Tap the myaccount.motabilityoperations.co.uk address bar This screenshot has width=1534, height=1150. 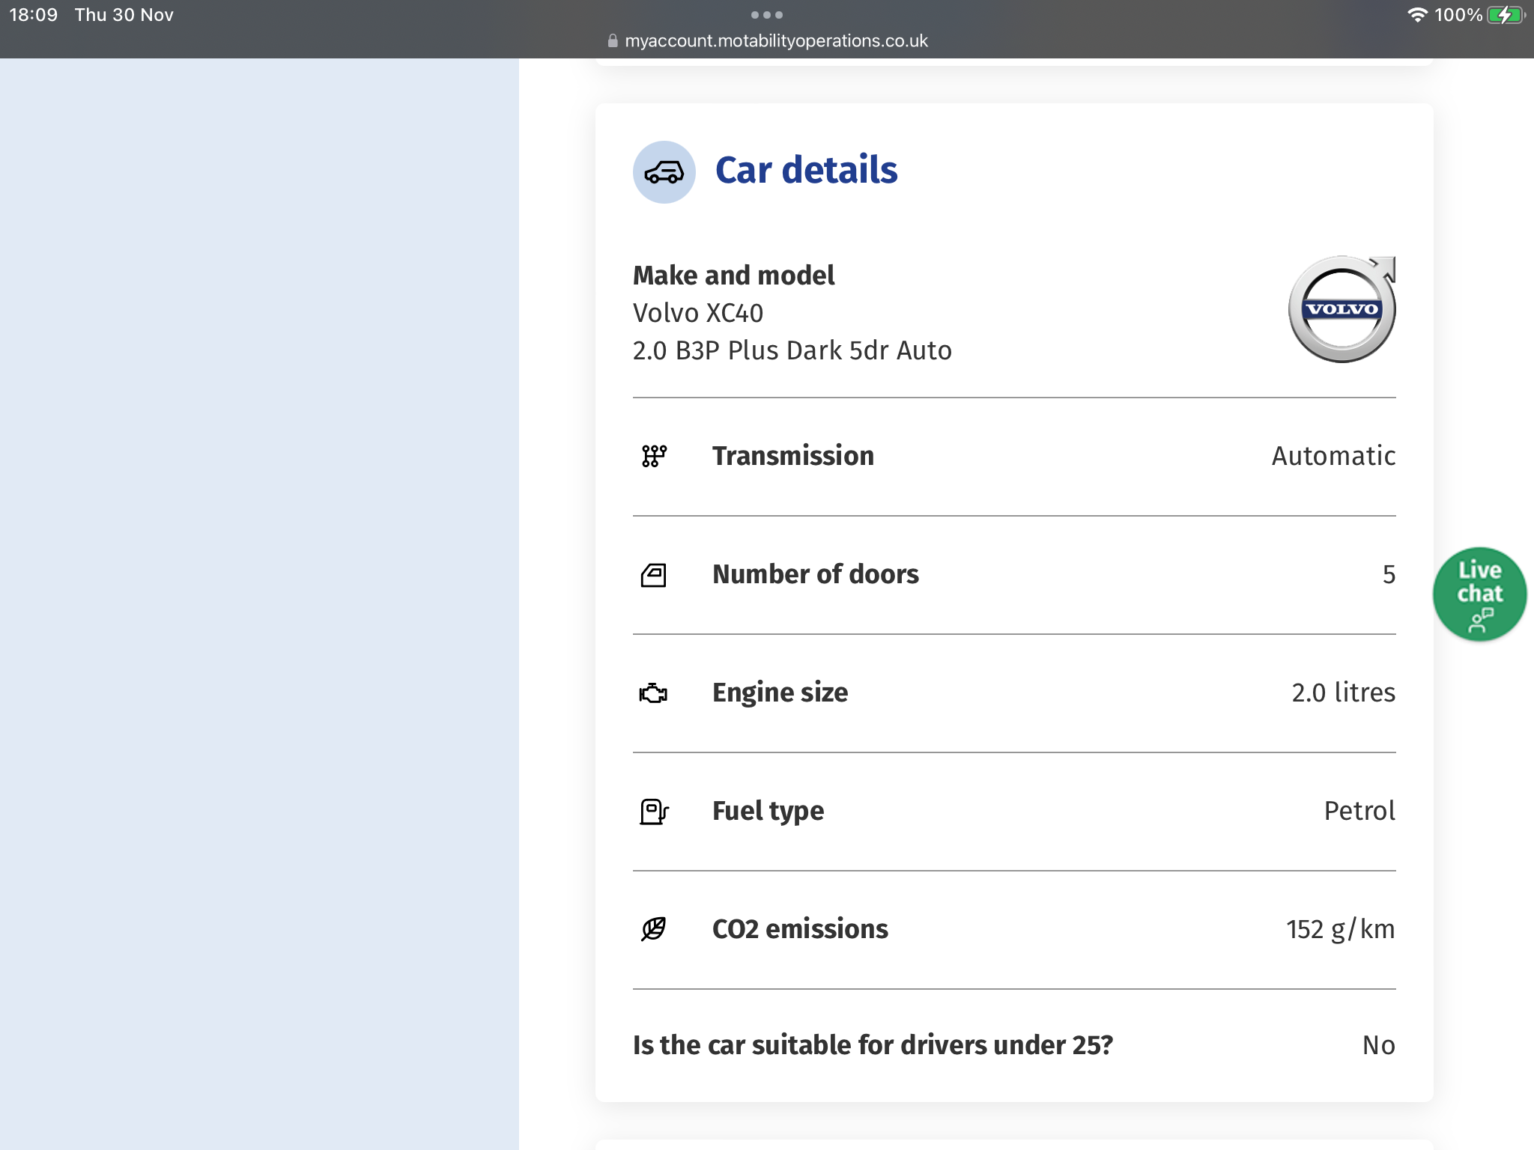pyautogui.click(x=775, y=41)
